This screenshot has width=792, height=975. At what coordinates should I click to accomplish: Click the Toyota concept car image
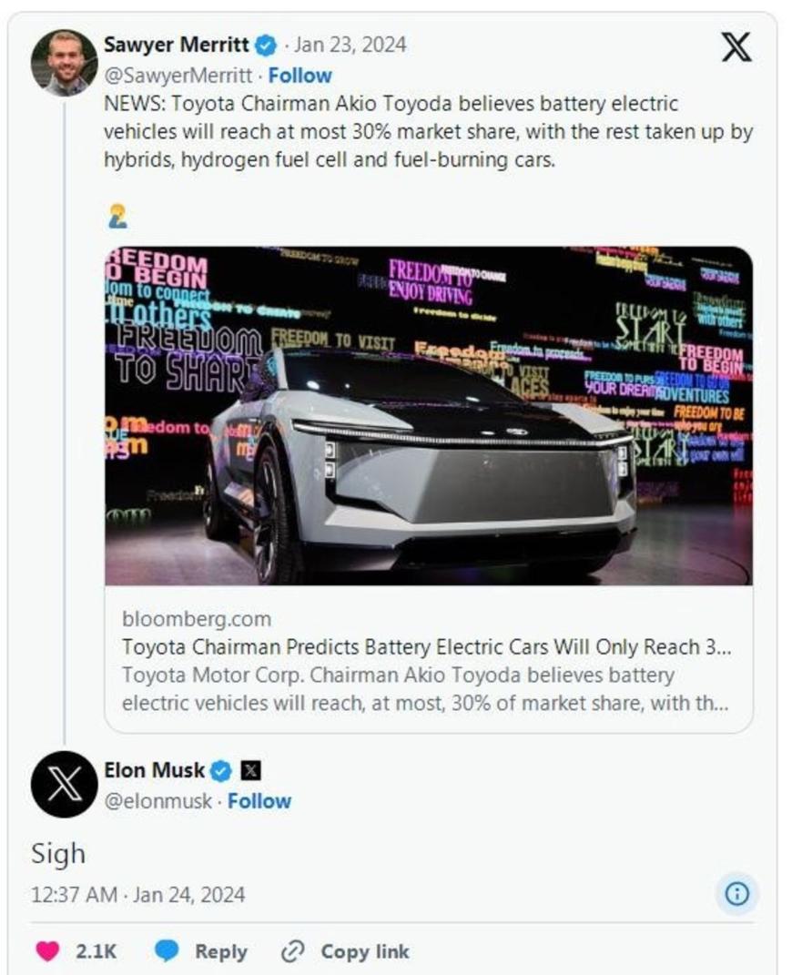coord(428,415)
